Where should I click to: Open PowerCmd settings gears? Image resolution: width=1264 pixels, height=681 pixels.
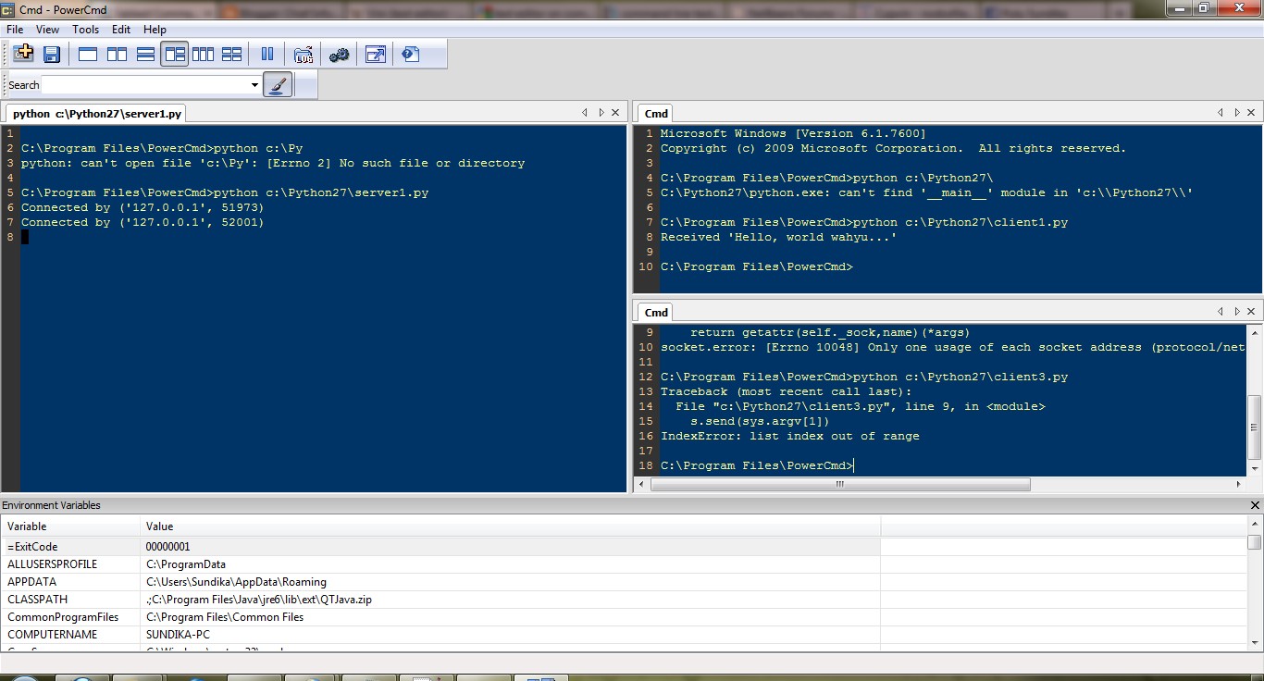tap(339, 54)
